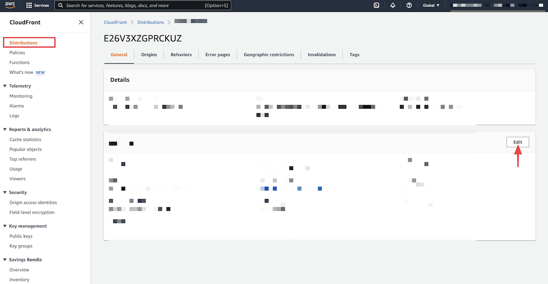Open the CloudShell terminal icon
548x284 pixels.
[x=376, y=5]
